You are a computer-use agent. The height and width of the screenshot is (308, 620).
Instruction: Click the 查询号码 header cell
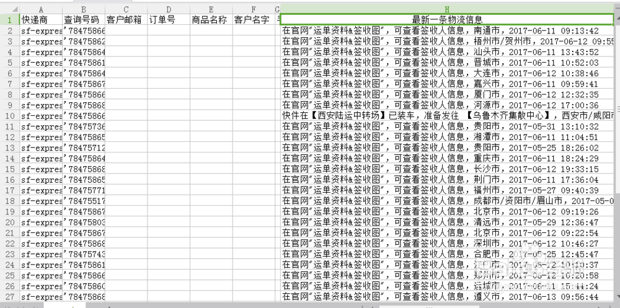84,19
